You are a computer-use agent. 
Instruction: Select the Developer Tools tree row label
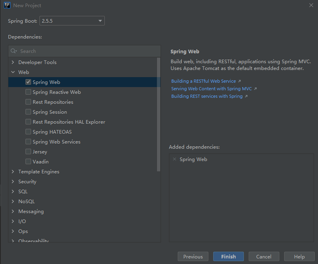[37, 62]
